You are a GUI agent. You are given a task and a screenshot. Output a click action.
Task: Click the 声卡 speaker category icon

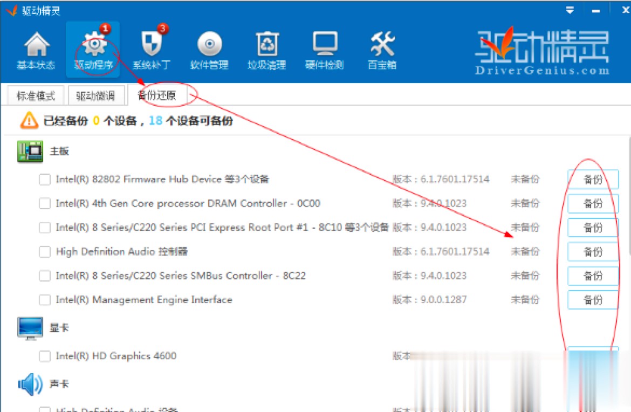coord(30,384)
